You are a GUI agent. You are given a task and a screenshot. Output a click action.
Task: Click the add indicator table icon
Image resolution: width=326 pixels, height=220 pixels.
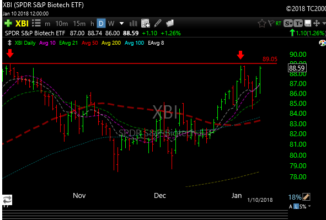click(x=146, y=23)
